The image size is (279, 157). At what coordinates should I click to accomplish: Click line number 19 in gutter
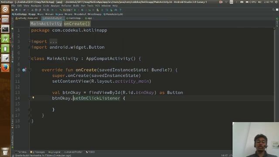(17, 126)
